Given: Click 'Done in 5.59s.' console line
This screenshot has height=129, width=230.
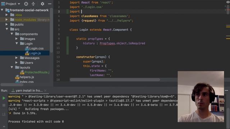Looking at the screenshot, I should 25,113.
